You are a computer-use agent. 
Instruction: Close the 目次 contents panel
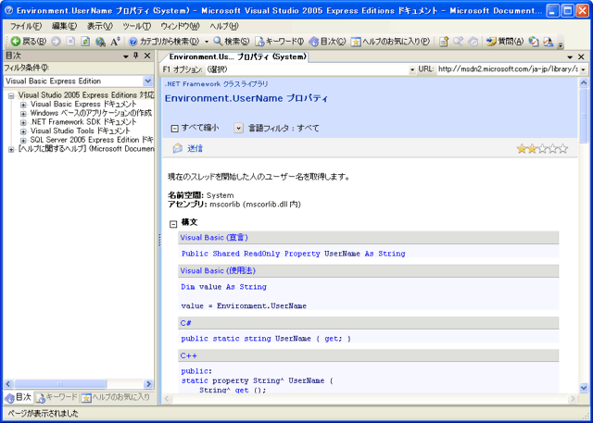pos(147,56)
